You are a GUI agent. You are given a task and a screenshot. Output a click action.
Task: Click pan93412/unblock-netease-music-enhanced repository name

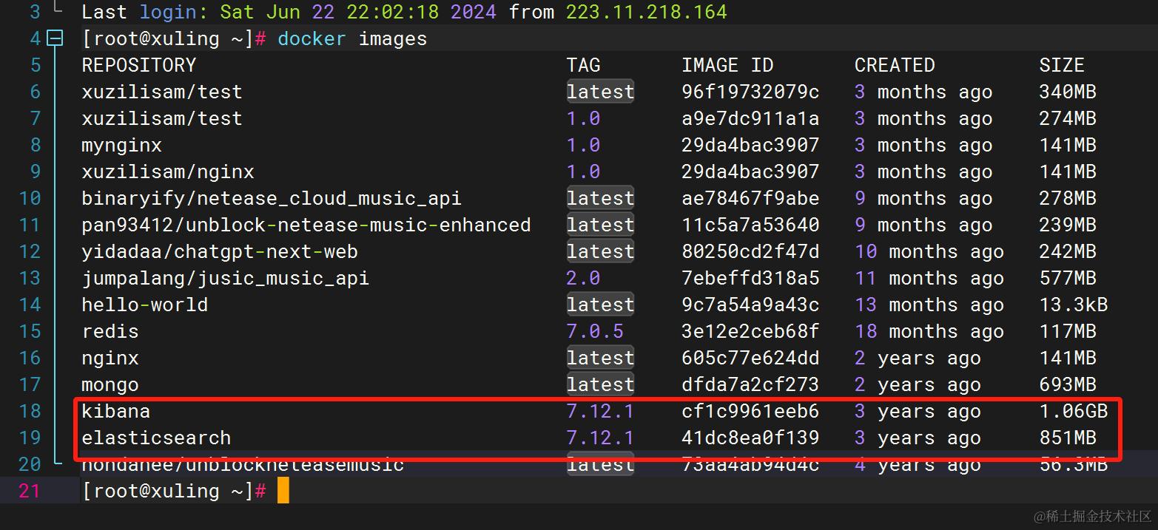(x=306, y=225)
